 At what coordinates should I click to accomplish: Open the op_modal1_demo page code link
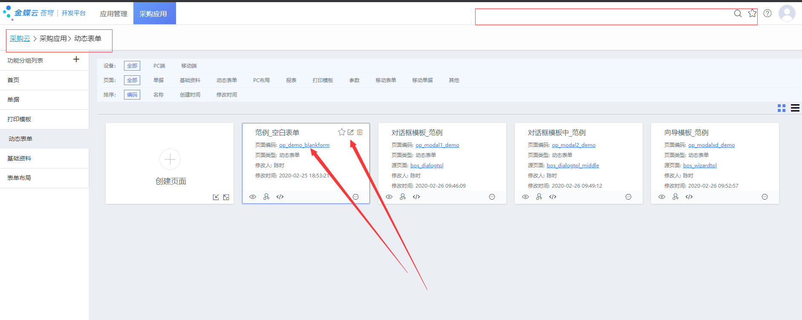[437, 145]
